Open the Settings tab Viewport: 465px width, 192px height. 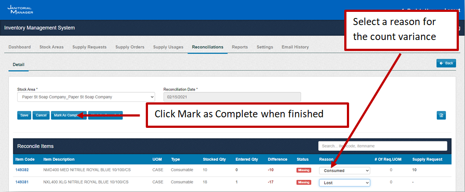(x=265, y=47)
